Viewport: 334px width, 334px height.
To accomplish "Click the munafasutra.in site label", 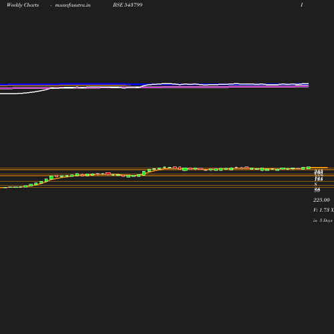I will click(x=73, y=5).
